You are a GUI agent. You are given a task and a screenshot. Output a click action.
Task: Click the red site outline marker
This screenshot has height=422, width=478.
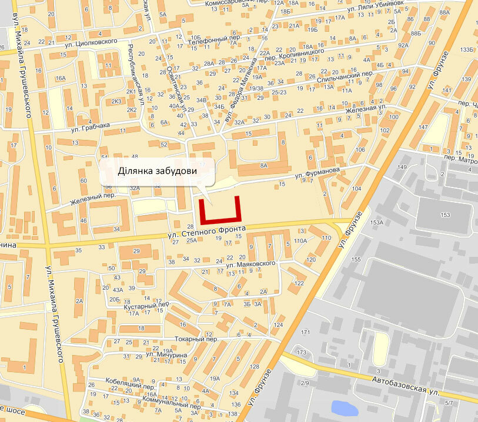tap(220, 210)
